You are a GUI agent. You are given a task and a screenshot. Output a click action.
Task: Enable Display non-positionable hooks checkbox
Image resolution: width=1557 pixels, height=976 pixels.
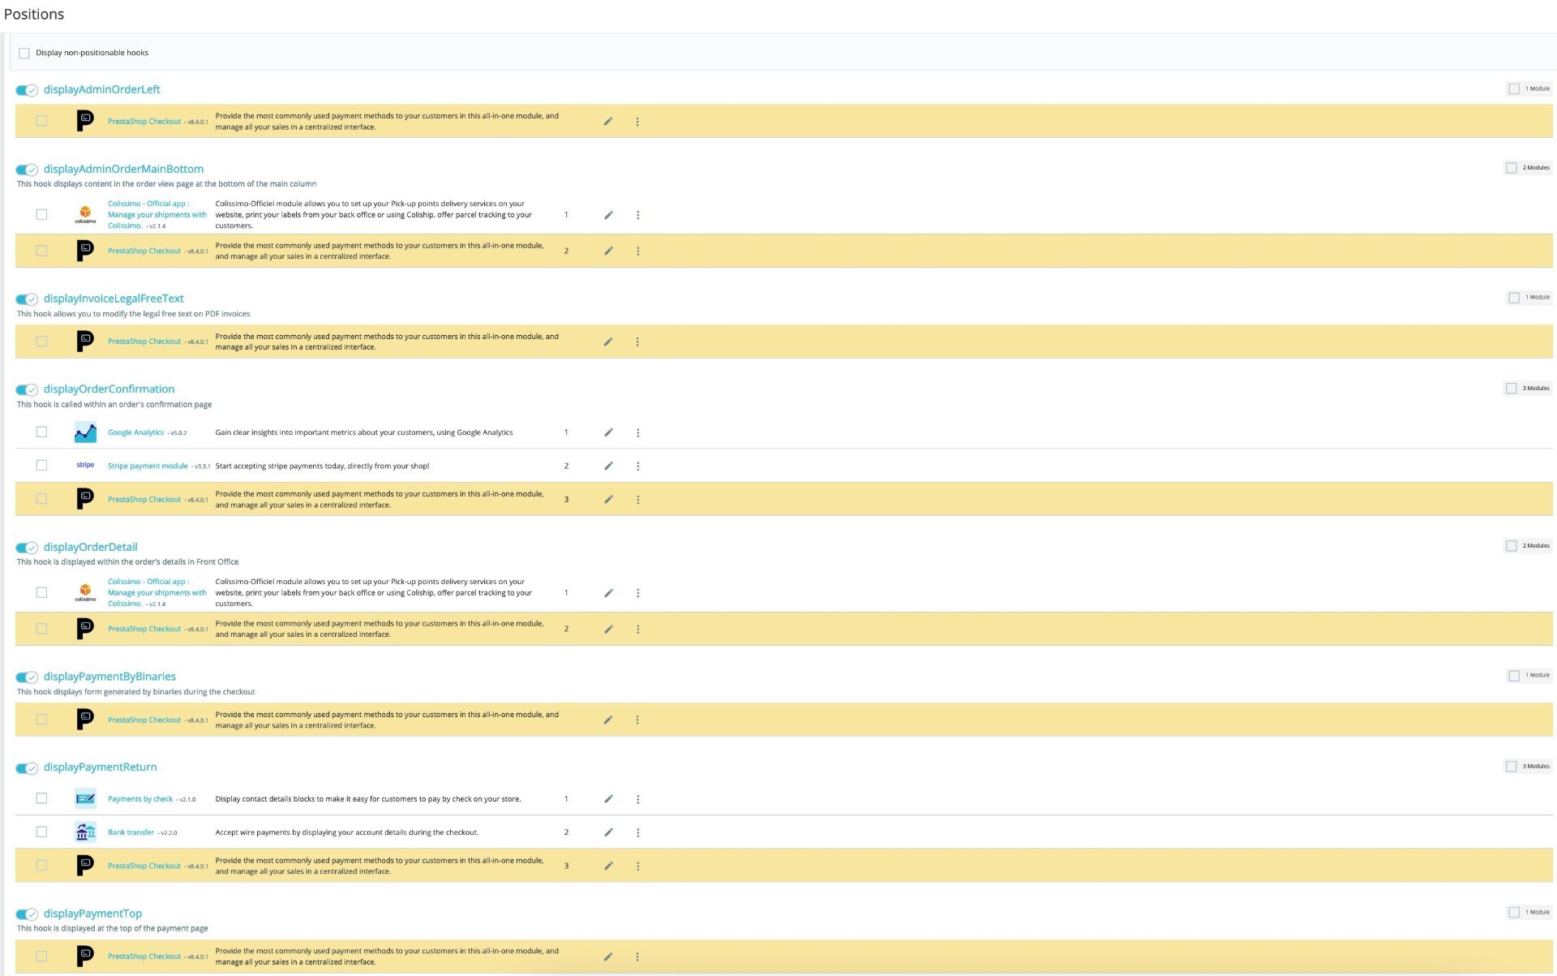(x=24, y=53)
